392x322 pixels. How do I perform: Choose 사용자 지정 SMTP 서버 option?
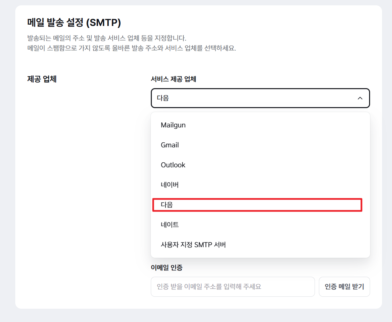tap(193, 245)
